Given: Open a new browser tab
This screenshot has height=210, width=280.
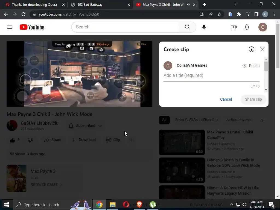Looking at the screenshot, I should pos(205,5).
